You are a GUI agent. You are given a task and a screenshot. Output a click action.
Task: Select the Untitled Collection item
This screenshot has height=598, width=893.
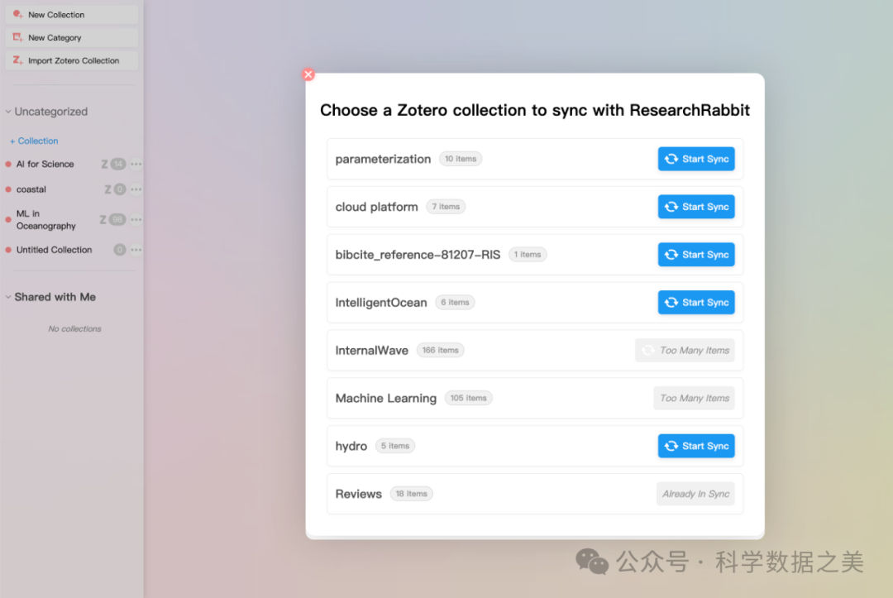[55, 250]
